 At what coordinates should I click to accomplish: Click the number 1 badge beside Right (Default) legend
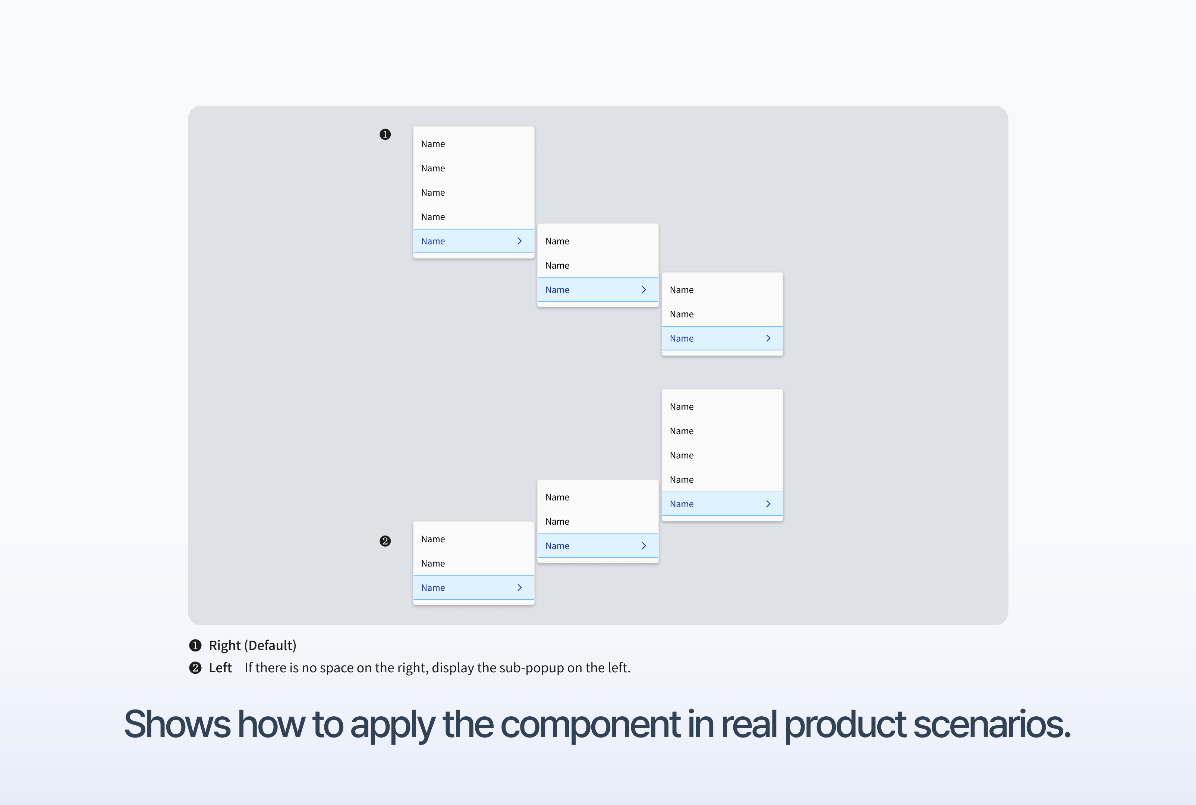point(195,645)
